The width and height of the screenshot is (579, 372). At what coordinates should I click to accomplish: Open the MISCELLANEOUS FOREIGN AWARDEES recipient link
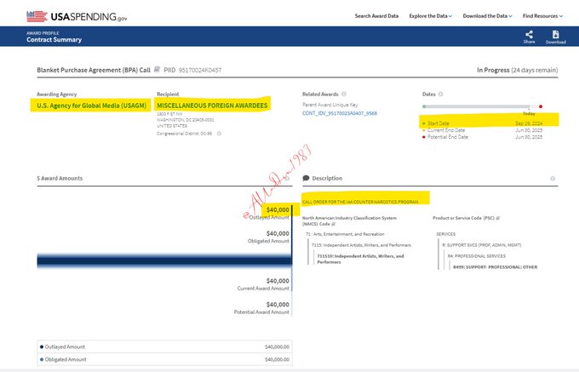pos(212,106)
